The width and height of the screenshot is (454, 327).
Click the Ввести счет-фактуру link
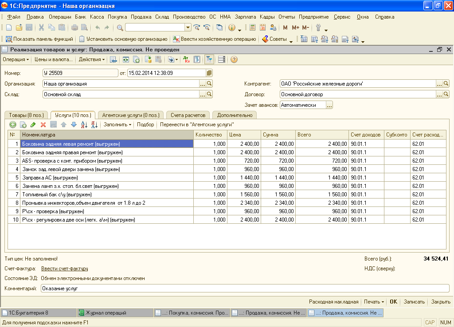coord(64,269)
